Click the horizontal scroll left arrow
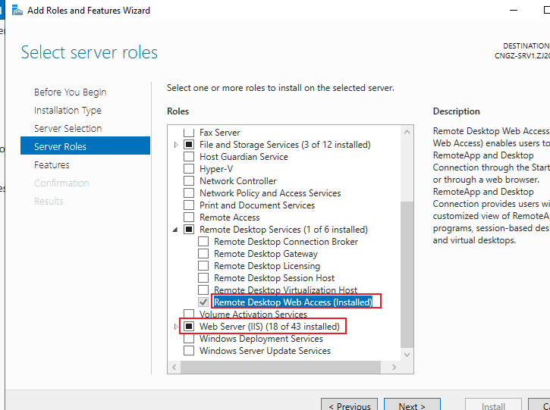 [x=174, y=367]
